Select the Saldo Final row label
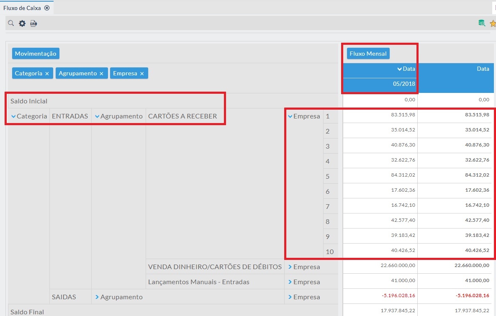496x316 pixels. [x=27, y=312]
